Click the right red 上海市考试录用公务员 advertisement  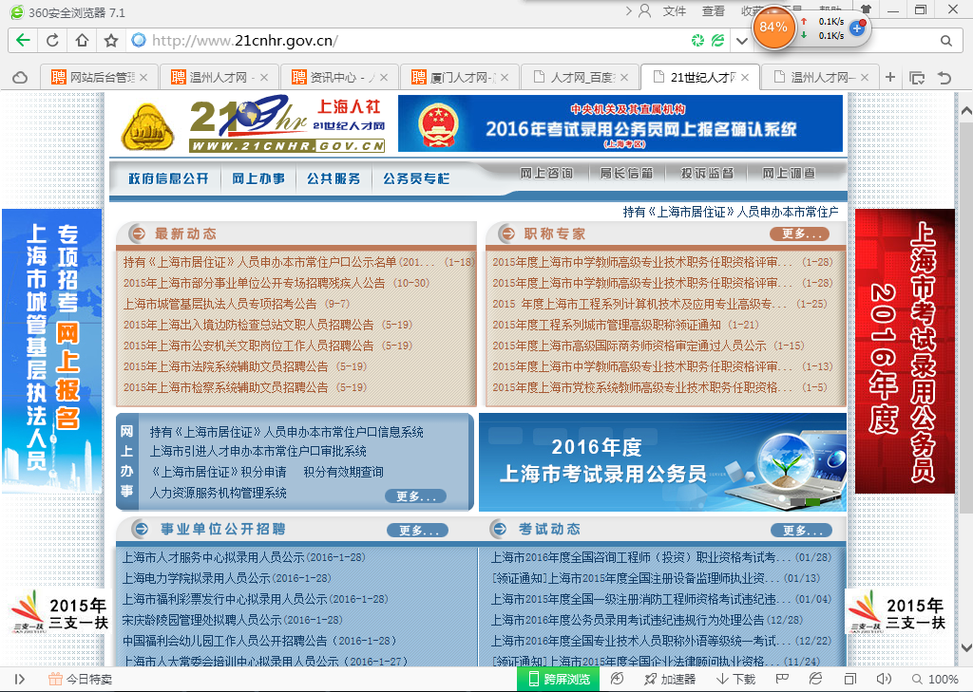906,351
